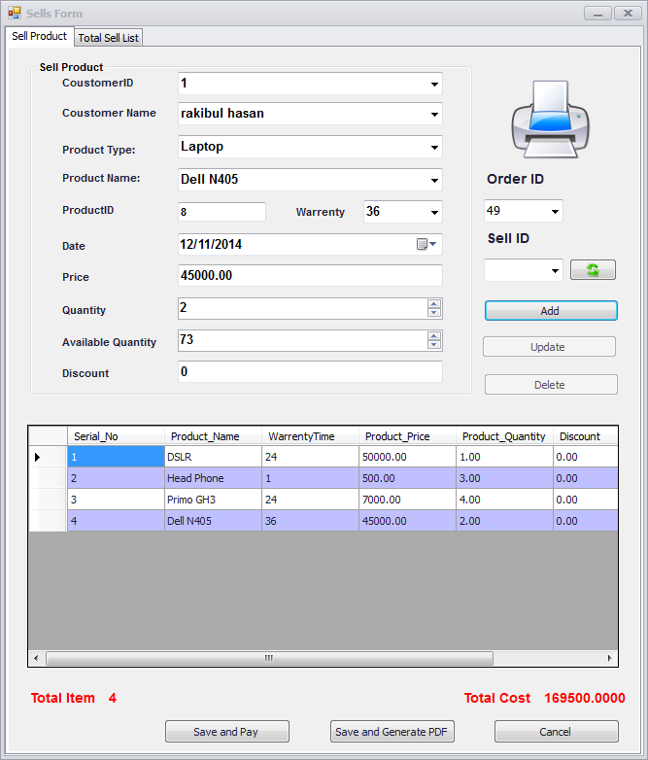Sort by Product_Name column header
Screen dimensions: 648x760
tap(213, 436)
